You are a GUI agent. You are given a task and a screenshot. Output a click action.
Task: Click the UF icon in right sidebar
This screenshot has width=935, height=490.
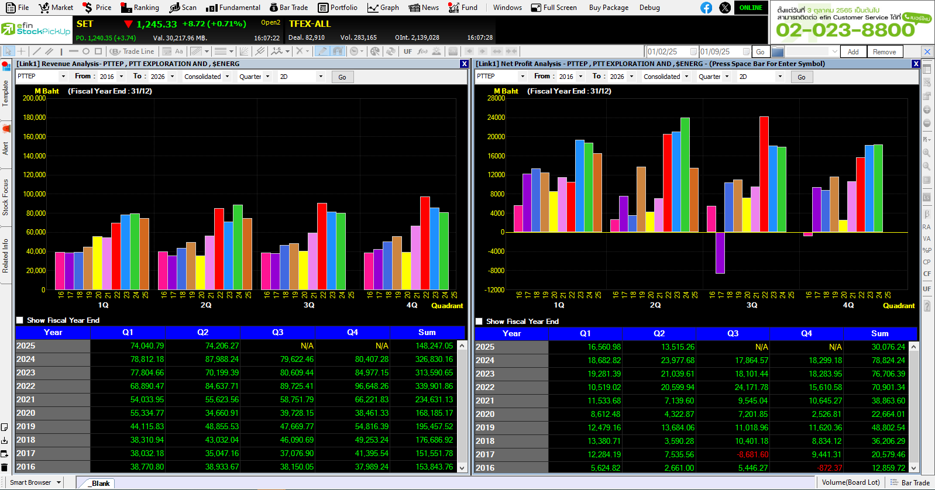927,289
